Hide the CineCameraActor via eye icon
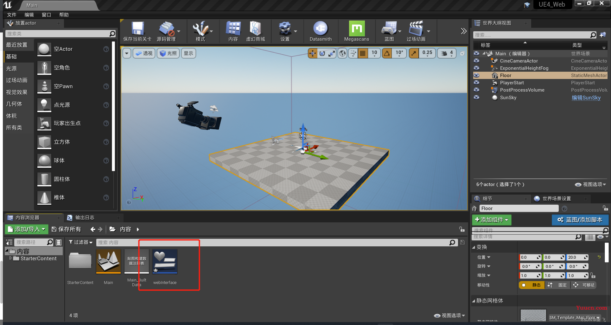 tap(476, 61)
